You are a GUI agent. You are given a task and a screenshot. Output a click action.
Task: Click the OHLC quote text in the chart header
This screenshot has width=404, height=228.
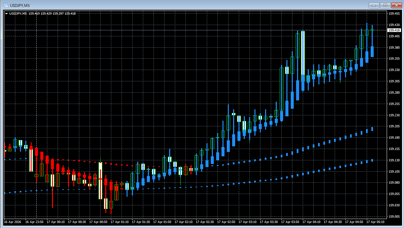(52, 14)
